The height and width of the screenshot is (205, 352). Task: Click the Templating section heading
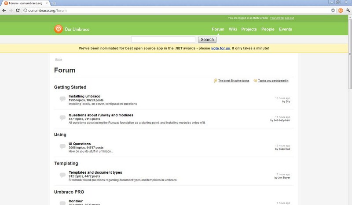pyautogui.click(x=66, y=164)
